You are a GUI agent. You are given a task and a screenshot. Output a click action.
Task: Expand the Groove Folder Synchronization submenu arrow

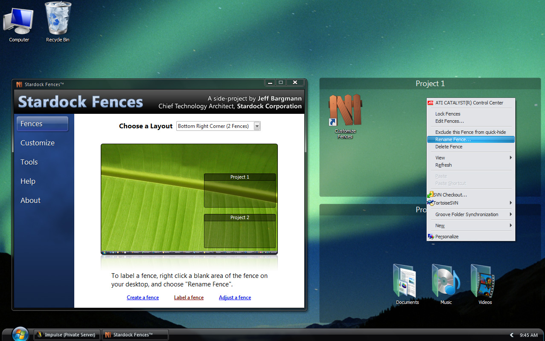(510, 214)
